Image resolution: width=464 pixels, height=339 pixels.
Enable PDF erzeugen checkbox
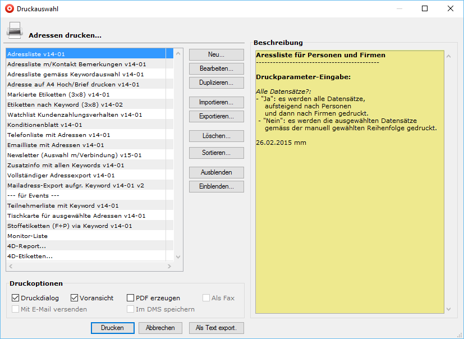[131, 298]
